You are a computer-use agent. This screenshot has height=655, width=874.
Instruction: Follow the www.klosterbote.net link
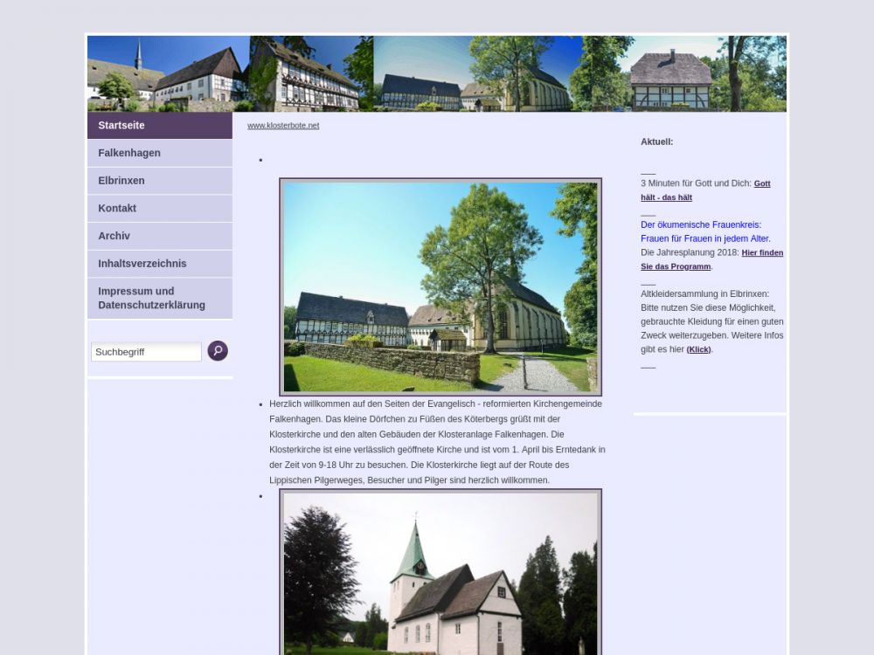point(283,126)
